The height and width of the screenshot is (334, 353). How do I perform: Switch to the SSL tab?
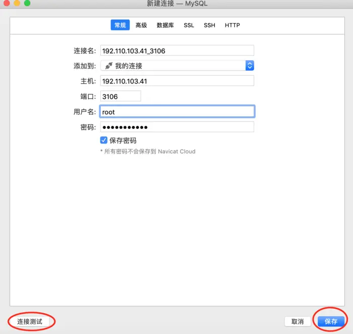click(189, 25)
